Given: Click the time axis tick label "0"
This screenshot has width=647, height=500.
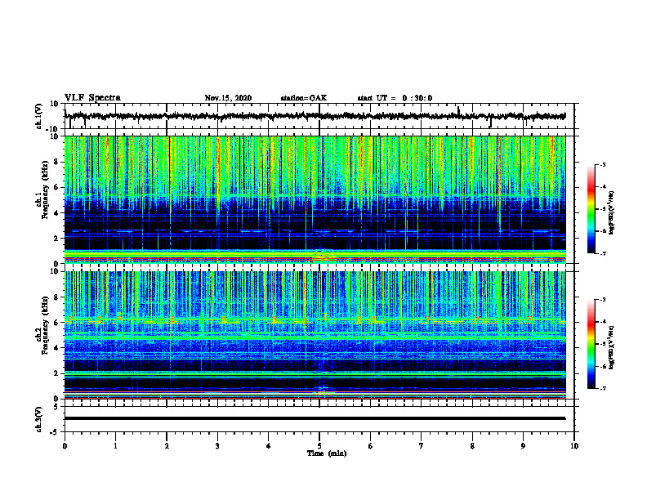Looking at the screenshot, I should click(65, 446).
